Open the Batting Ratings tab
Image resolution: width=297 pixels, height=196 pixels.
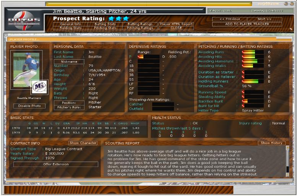(x=140, y=24)
